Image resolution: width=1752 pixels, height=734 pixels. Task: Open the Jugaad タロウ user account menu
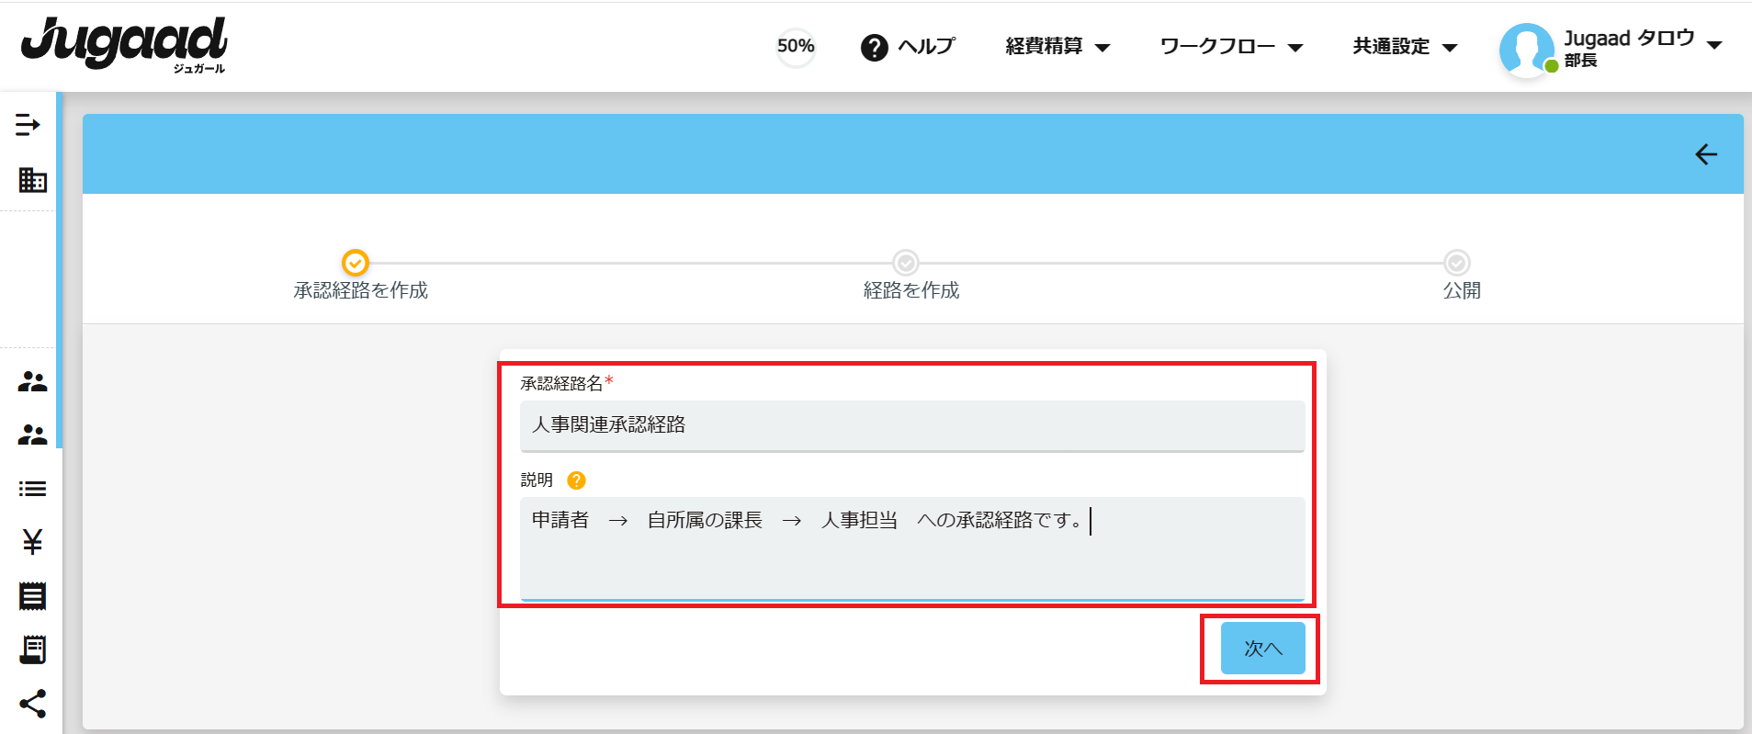[1642, 47]
